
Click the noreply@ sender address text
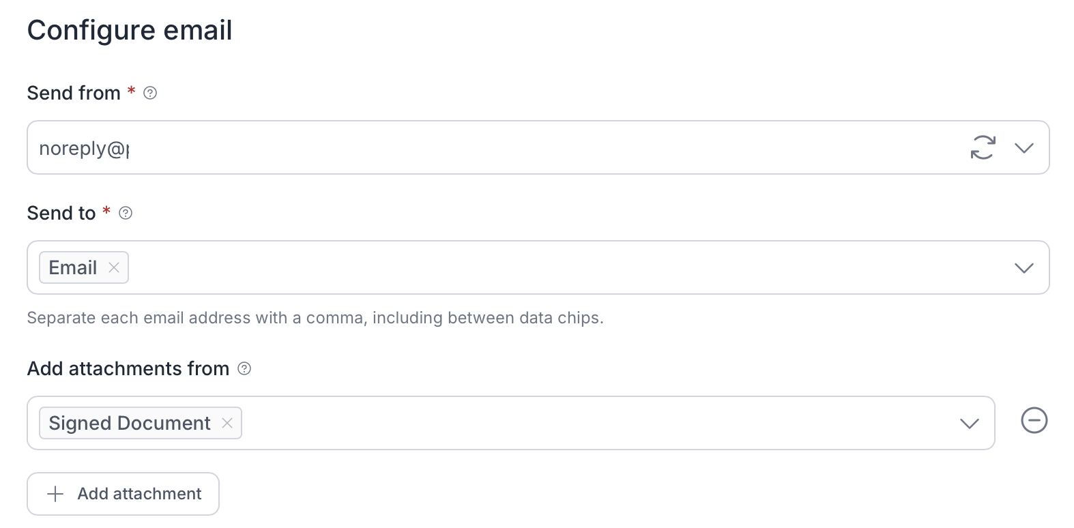pyautogui.click(x=84, y=148)
